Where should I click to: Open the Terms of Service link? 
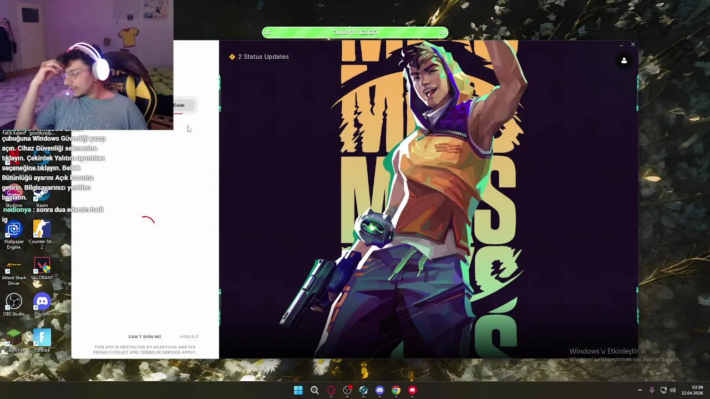click(160, 352)
